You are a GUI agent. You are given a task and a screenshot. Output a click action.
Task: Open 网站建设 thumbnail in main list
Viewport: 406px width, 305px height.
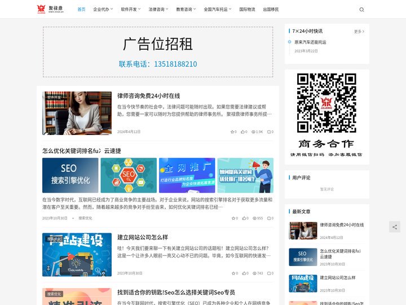pos(77,255)
